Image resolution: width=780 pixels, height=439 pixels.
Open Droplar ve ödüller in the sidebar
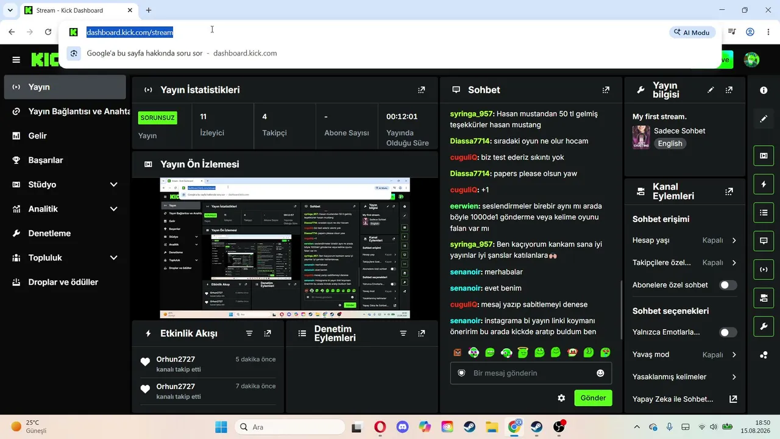pyautogui.click(x=65, y=282)
